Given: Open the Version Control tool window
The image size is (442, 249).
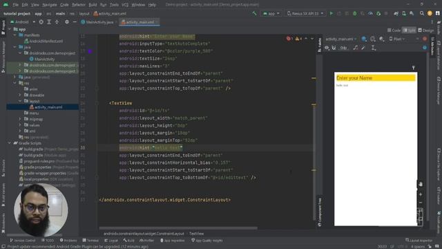Looking at the screenshot, I should coord(23,241).
